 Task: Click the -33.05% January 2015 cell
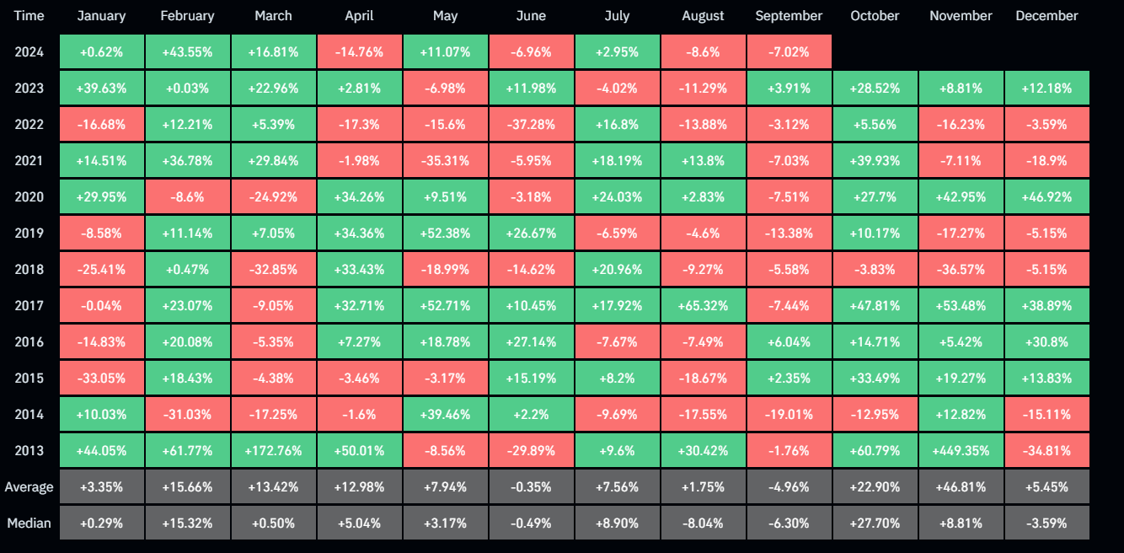tap(101, 379)
